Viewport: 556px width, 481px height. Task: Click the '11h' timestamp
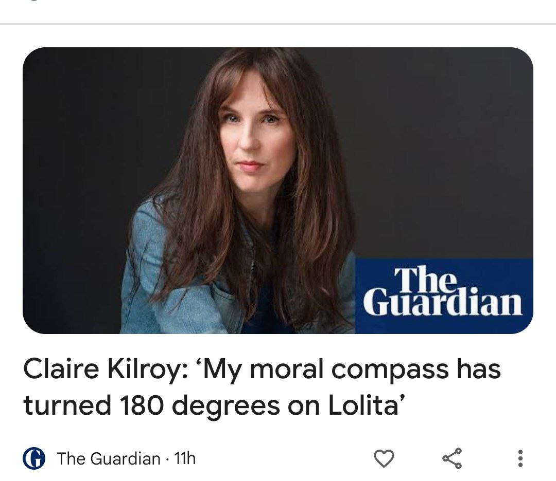[x=185, y=459]
